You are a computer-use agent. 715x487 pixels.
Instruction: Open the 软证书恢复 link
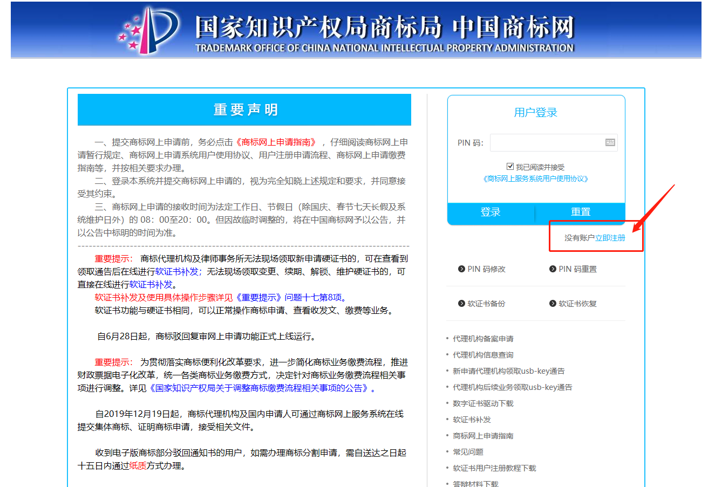(577, 304)
